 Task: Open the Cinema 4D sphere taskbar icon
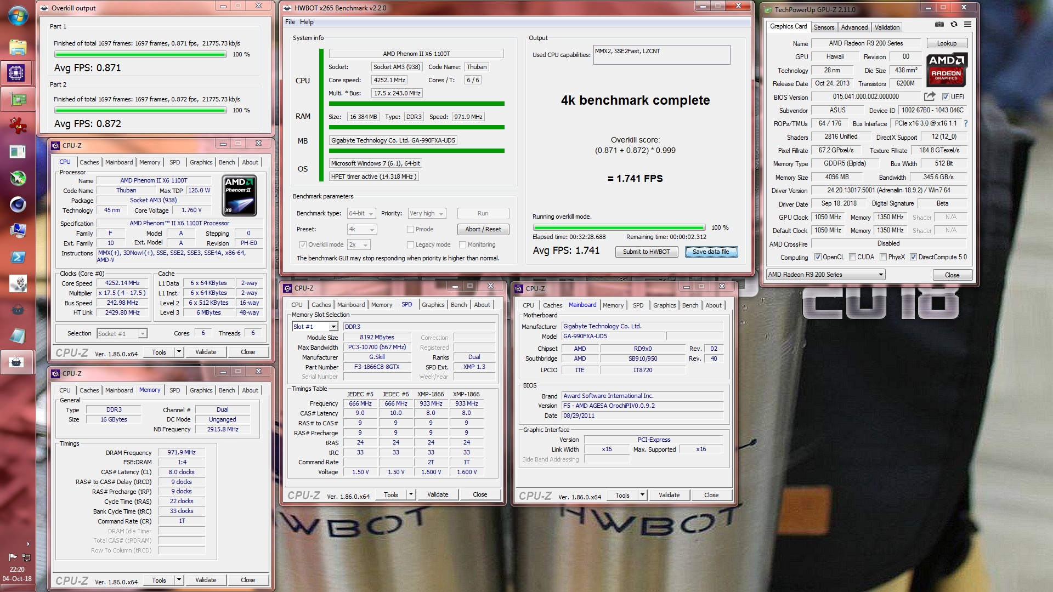[x=18, y=204]
